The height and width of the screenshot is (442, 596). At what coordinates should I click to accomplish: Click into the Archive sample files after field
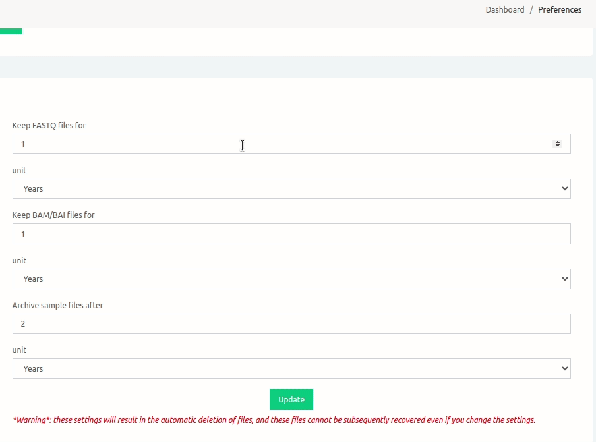coord(291,324)
